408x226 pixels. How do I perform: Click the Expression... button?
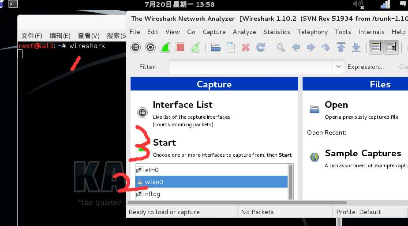tap(366, 67)
